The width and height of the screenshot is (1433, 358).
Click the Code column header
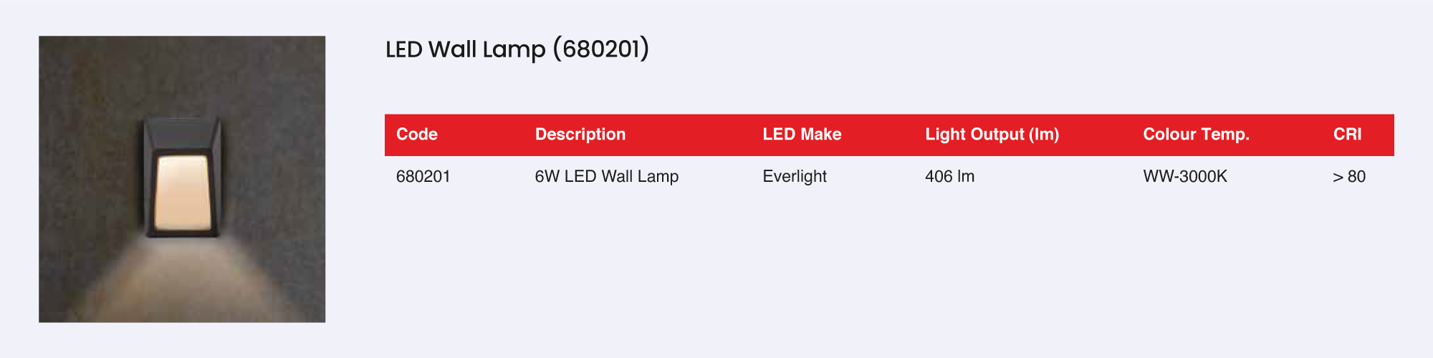[417, 135]
